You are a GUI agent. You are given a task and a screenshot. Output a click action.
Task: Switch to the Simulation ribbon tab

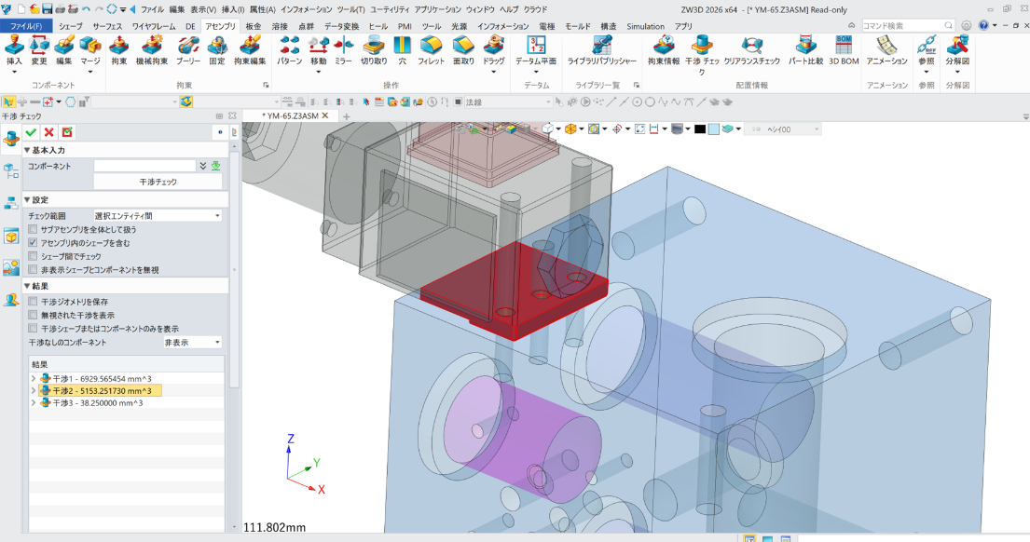(644, 26)
